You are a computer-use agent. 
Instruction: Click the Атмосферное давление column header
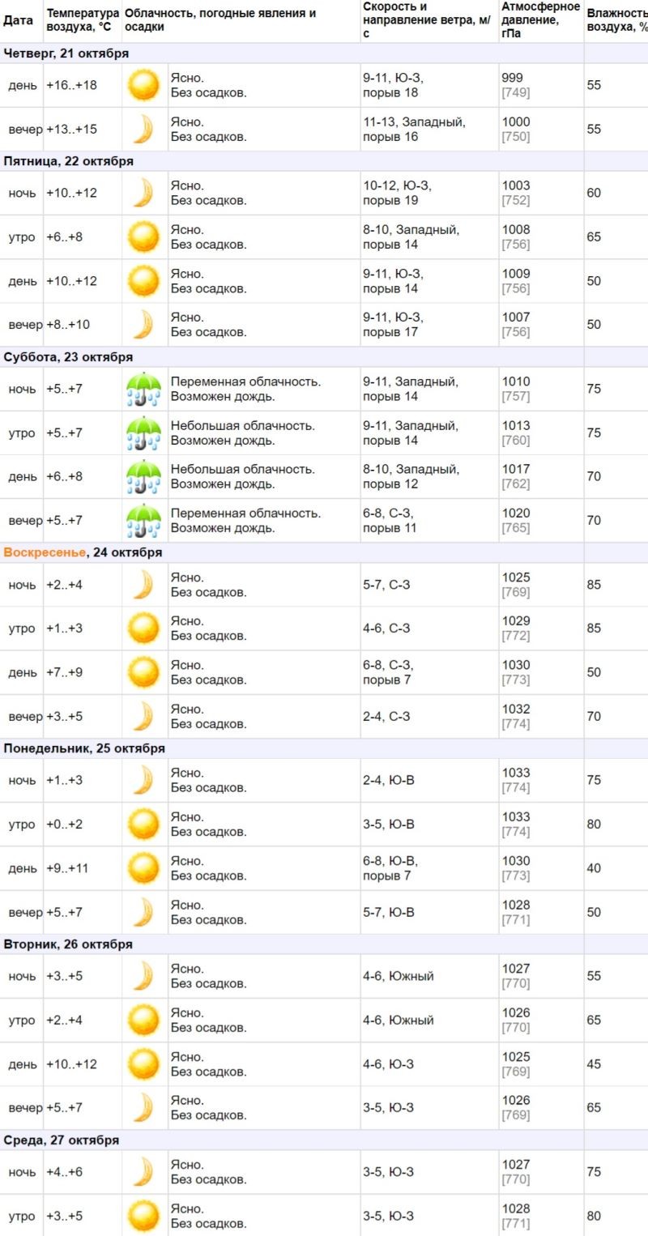coord(540,20)
